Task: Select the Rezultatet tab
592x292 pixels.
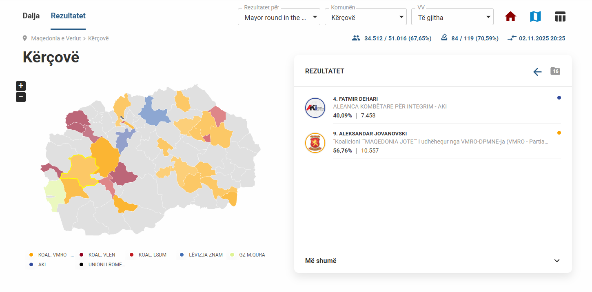Action: [68, 16]
